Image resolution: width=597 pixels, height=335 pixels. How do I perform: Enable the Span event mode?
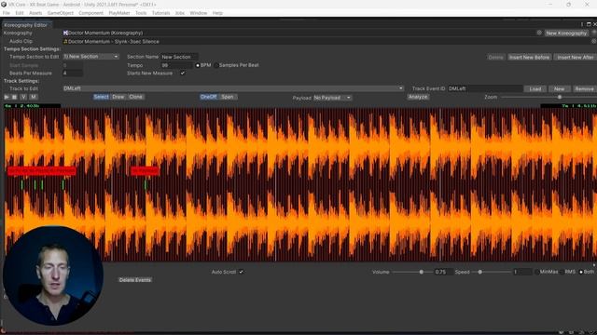point(228,97)
